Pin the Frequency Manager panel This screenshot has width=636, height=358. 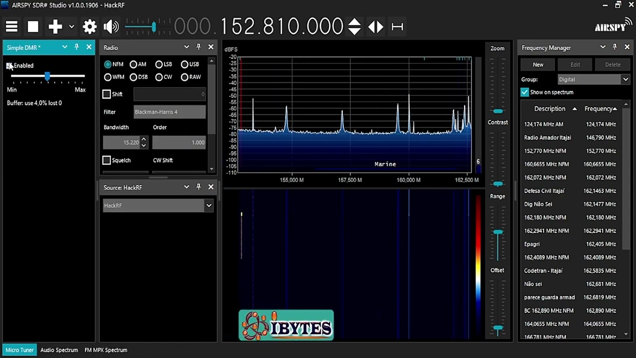click(615, 47)
